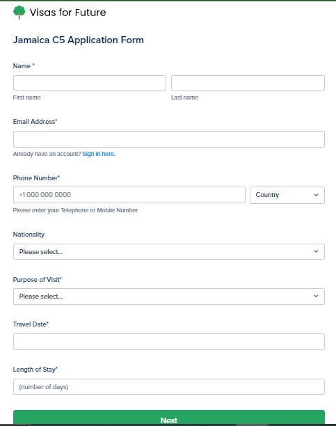The width and height of the screenshot is (336, 426).
Task: Click the Purpose of Visit chevron
Action: pyautogui.click(x=316, y=296)
